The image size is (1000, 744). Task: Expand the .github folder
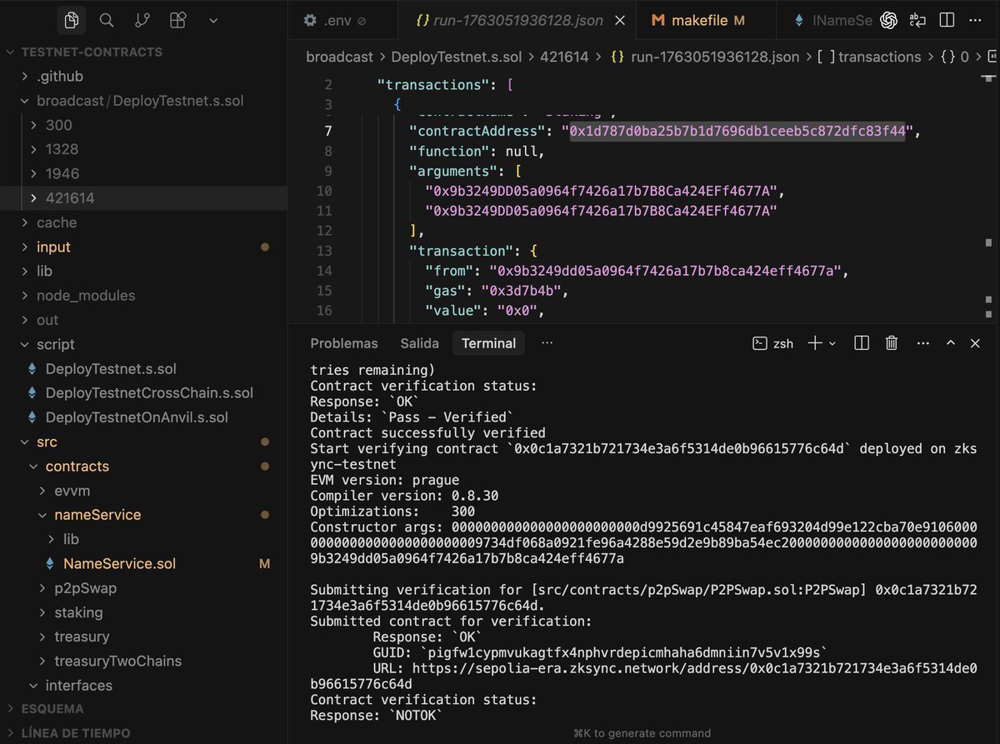[x=143, y=77]
